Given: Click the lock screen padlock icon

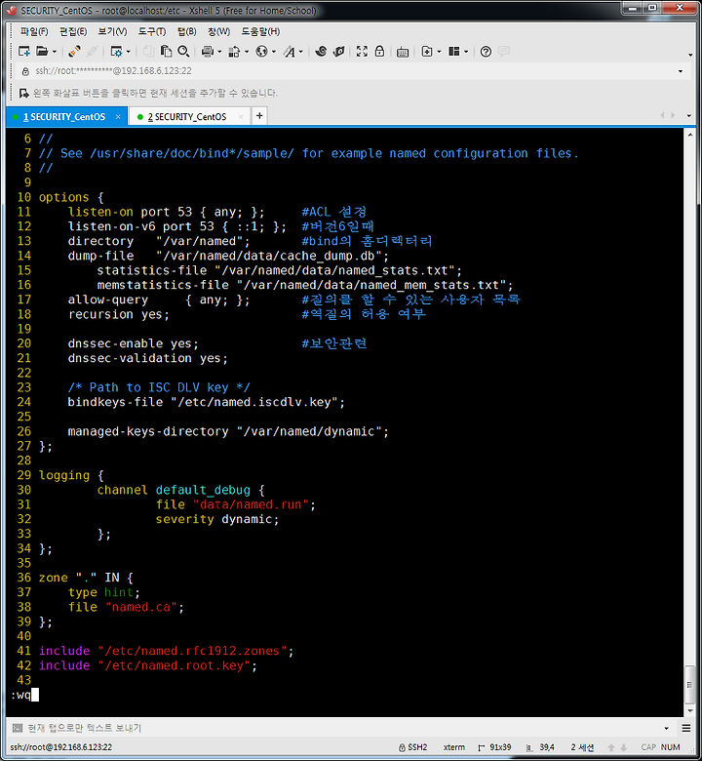Looking at the screenshot, I should coord(379,52).
